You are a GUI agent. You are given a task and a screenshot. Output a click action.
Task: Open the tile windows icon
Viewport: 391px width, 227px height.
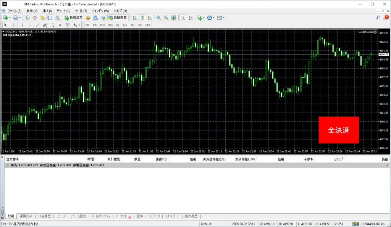(174, 18)
